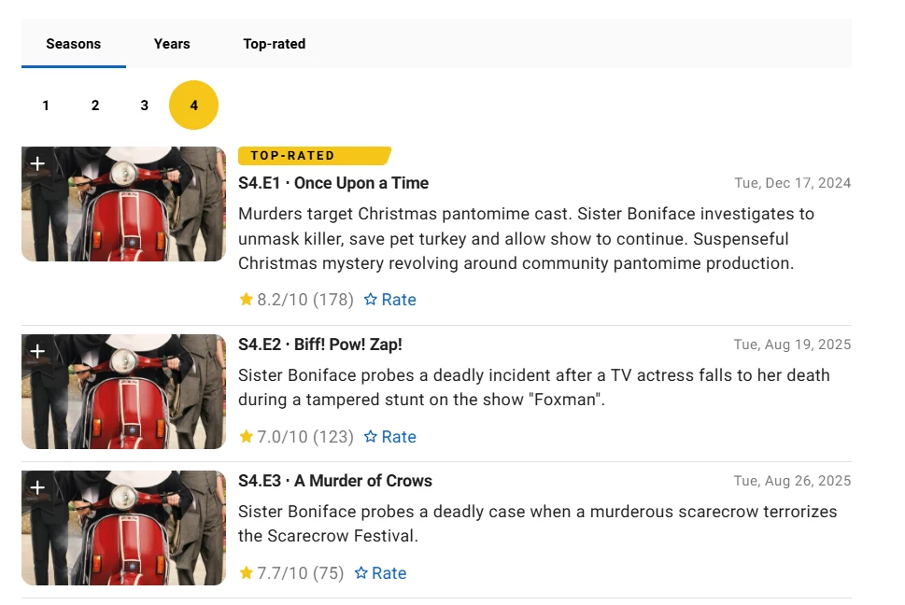
Task: Select season 2
Action: coord(95,106)
